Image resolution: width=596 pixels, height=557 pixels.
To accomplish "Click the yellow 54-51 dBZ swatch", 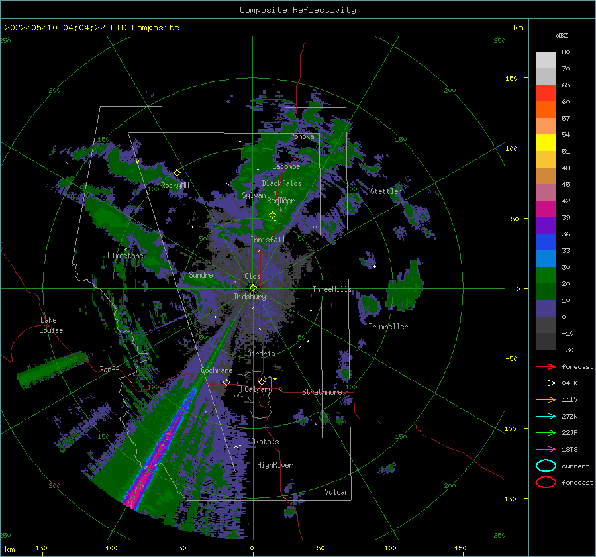I will coord(546,143).
